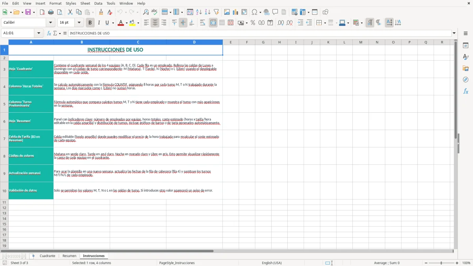
Task: Open the Data menu
Action: 98,3
